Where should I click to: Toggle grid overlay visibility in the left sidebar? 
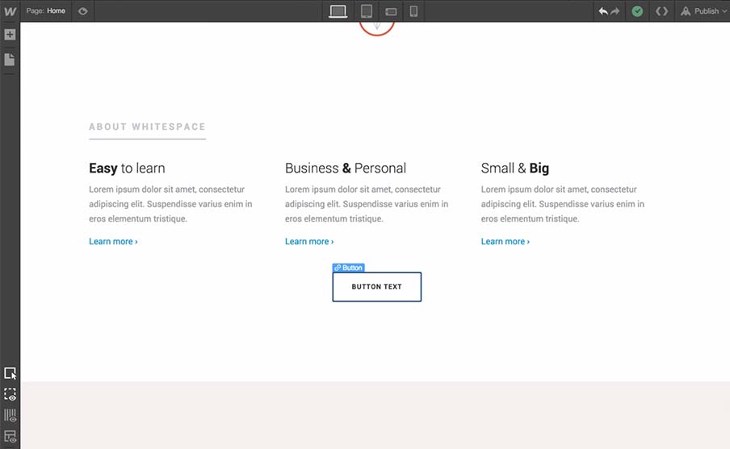point(10,415)
